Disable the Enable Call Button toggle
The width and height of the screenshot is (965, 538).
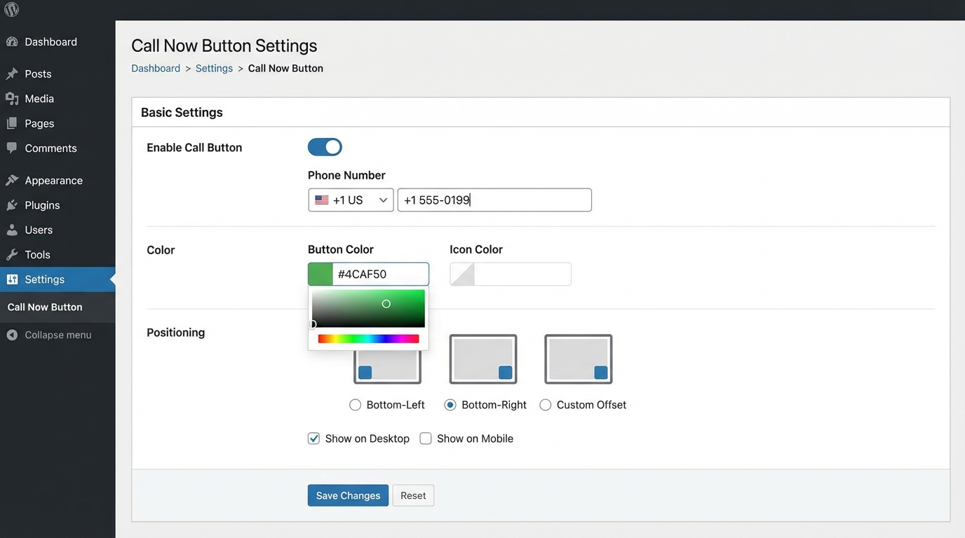[x=325, y=147]
